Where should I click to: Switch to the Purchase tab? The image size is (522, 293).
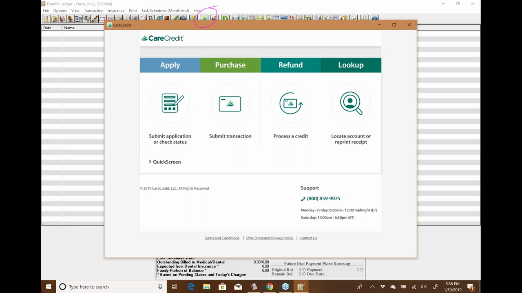(x=230, y=65)
